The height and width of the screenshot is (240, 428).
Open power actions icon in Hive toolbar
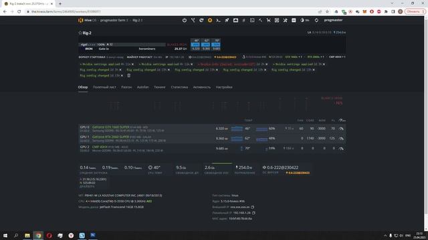(x=185, y=20)
